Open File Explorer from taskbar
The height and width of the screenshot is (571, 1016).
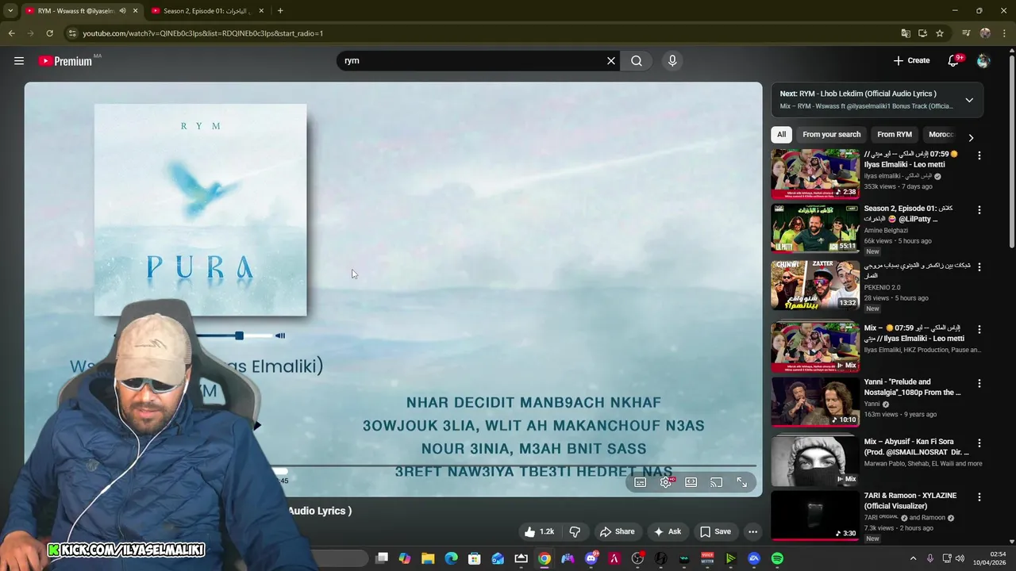[x=428, y=558]
